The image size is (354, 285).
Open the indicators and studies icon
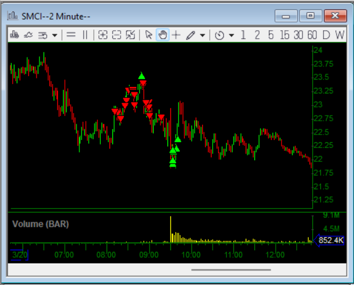(x=43, y=35)
